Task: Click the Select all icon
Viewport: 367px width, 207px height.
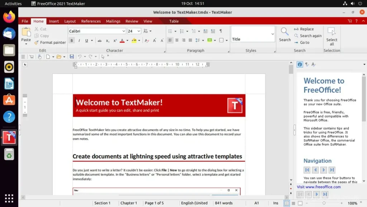Action: coord(332,32)
